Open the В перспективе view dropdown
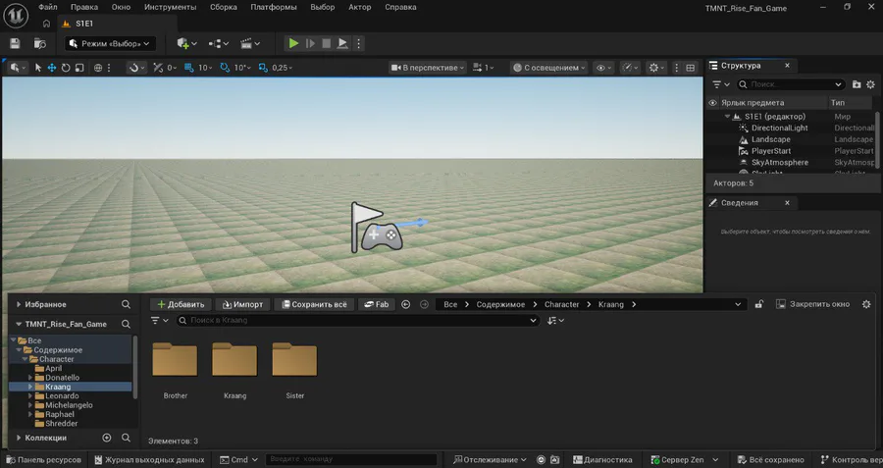Image resolution: width=883 pixels, height=468 pixels. click(428, 68)
